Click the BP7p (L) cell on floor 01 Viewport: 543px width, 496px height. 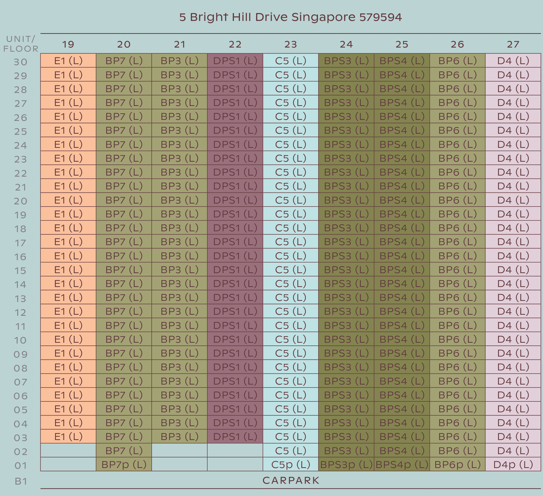(x=124, y=464)
